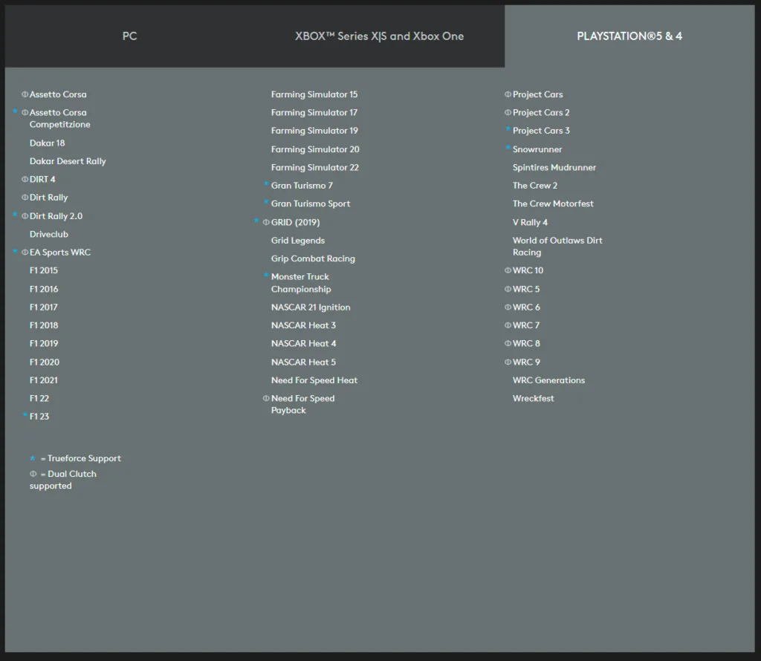This screenshot has height=661, width=761.
Task: Click the NASCAR Heat 3 entry
Action: (303, 325)
